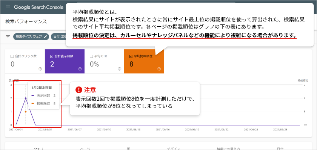The height and width of the screenshot is (150, 317).
Task: Click the pencil icon on 検索タイプ chip
Action: coord(46,36)
